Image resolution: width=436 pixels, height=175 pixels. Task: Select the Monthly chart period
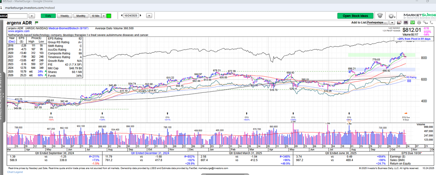click(x=81, y=16)
